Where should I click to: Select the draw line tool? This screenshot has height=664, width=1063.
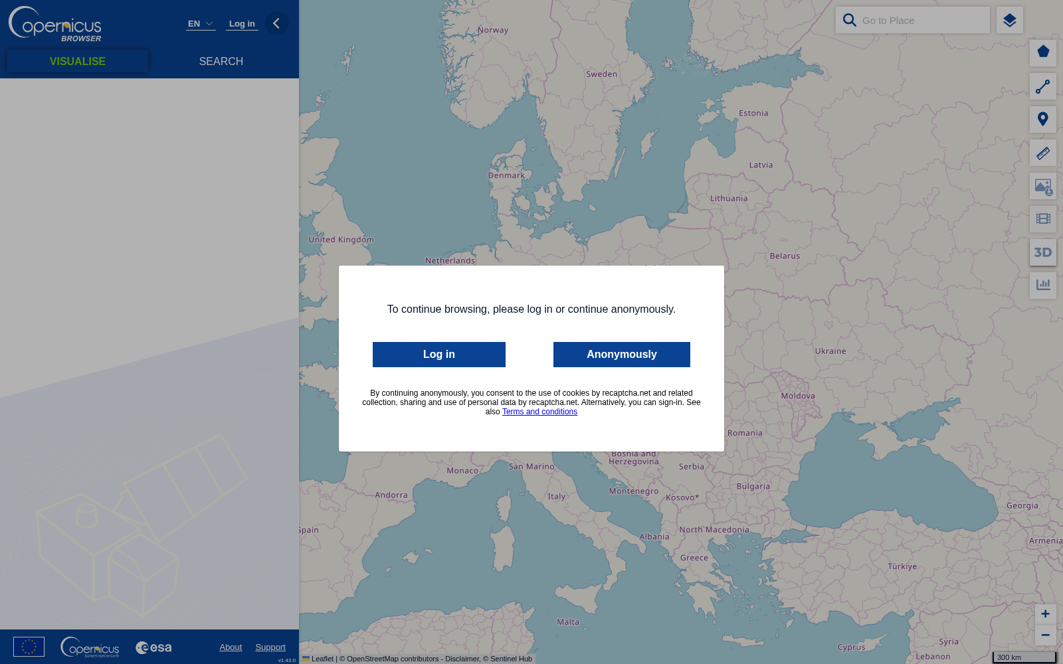(1043, 86)
